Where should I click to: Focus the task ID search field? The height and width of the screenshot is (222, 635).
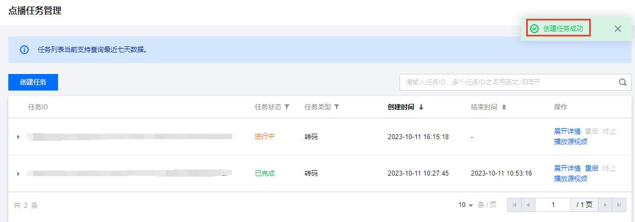pos(509,82)
